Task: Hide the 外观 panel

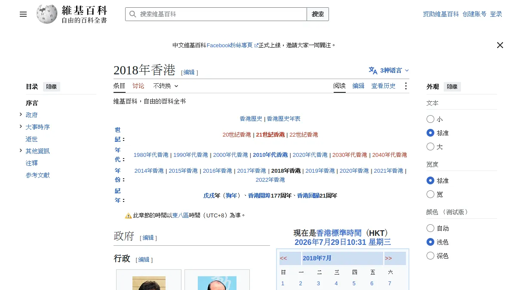Action: 452,87
